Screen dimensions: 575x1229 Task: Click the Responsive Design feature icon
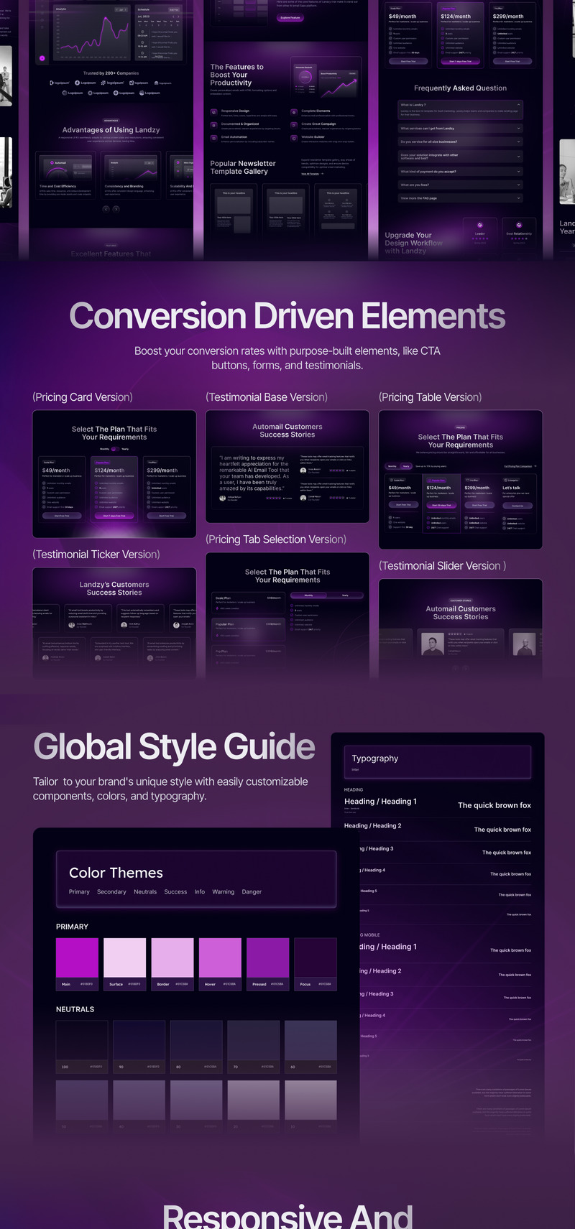[x=213, y=112]
